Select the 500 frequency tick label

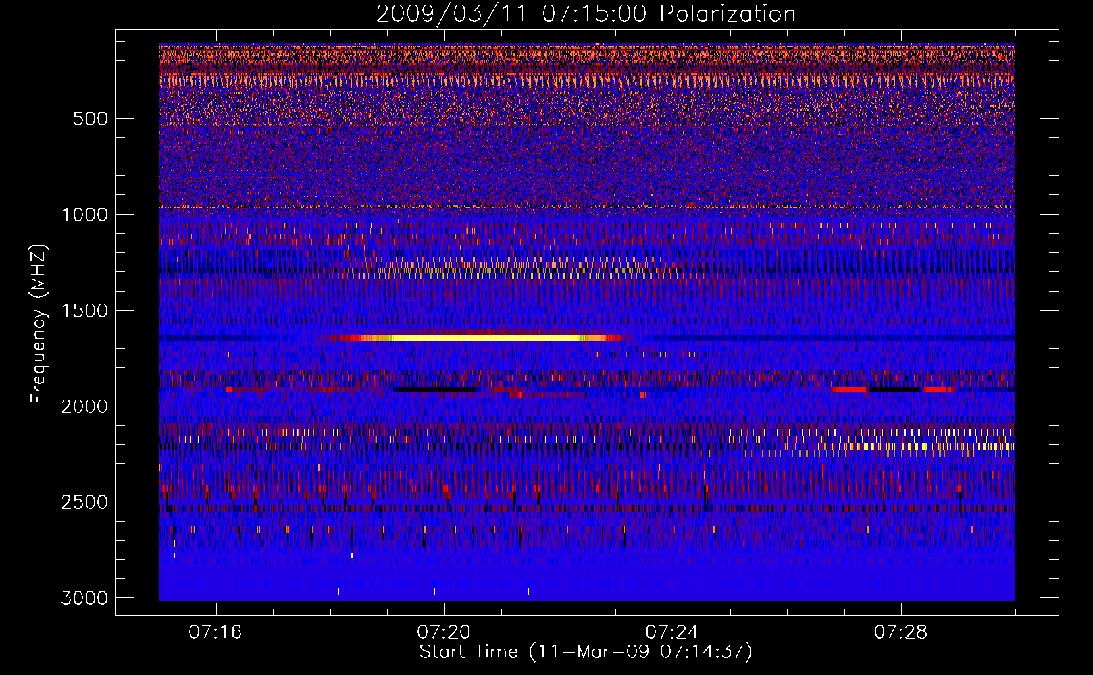click(91, 119)
